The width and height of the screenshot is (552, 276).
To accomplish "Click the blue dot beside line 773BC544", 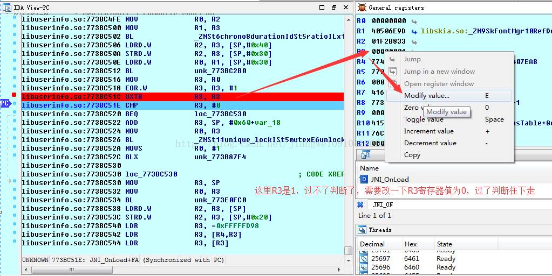I will tap(15, 241).
